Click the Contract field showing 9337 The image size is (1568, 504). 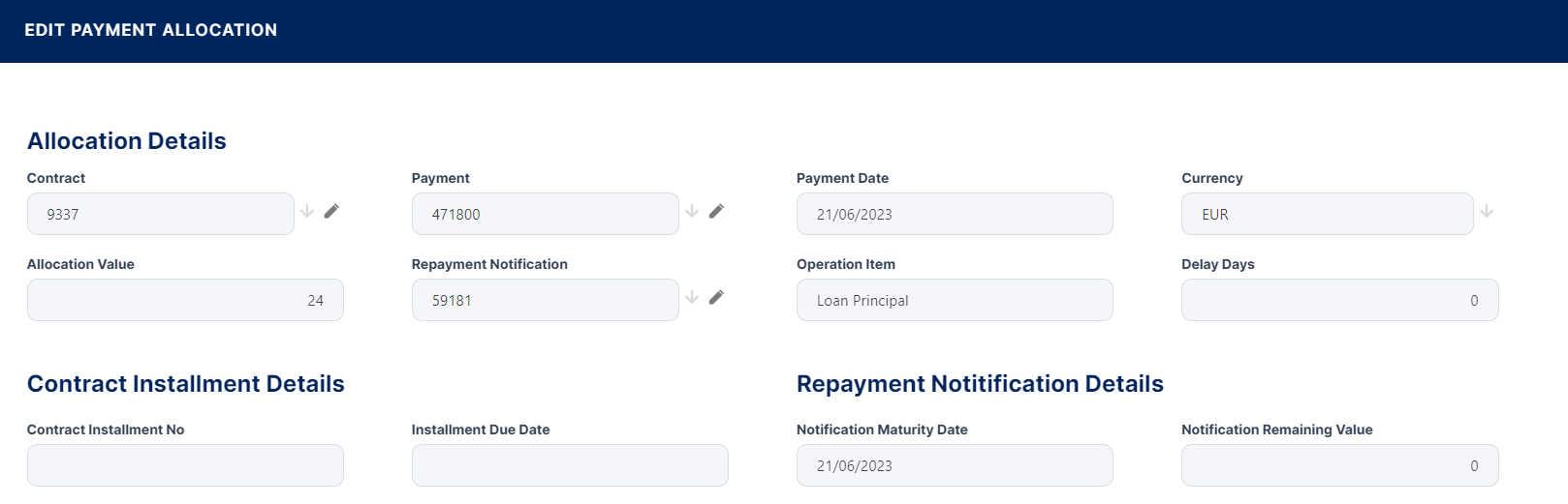coord(161,214)
